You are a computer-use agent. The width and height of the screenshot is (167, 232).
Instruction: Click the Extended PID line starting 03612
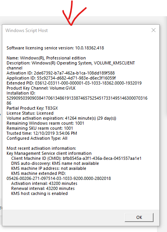(74, 83)
